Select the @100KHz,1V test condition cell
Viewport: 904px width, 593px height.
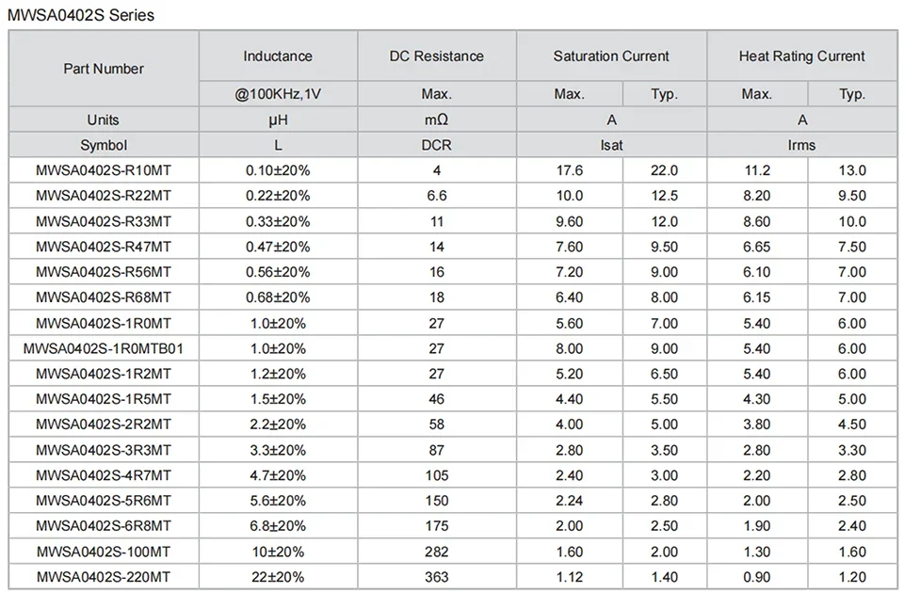(278, 94)
